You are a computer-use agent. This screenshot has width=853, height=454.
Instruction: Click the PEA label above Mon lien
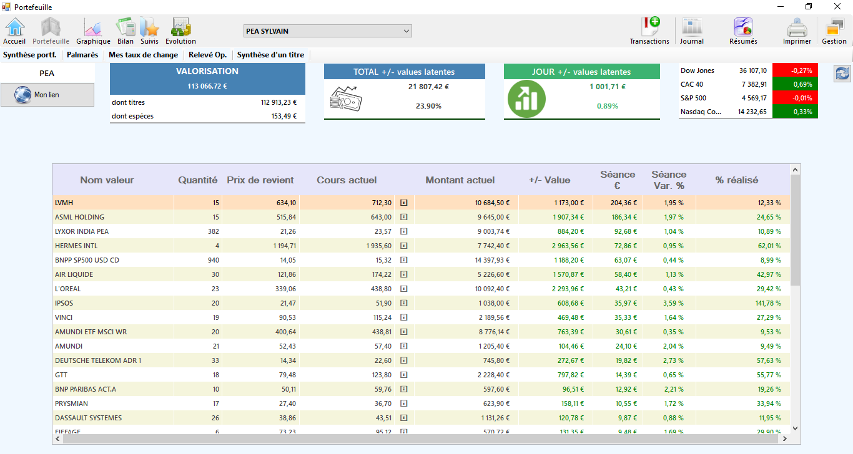point(47,73)
